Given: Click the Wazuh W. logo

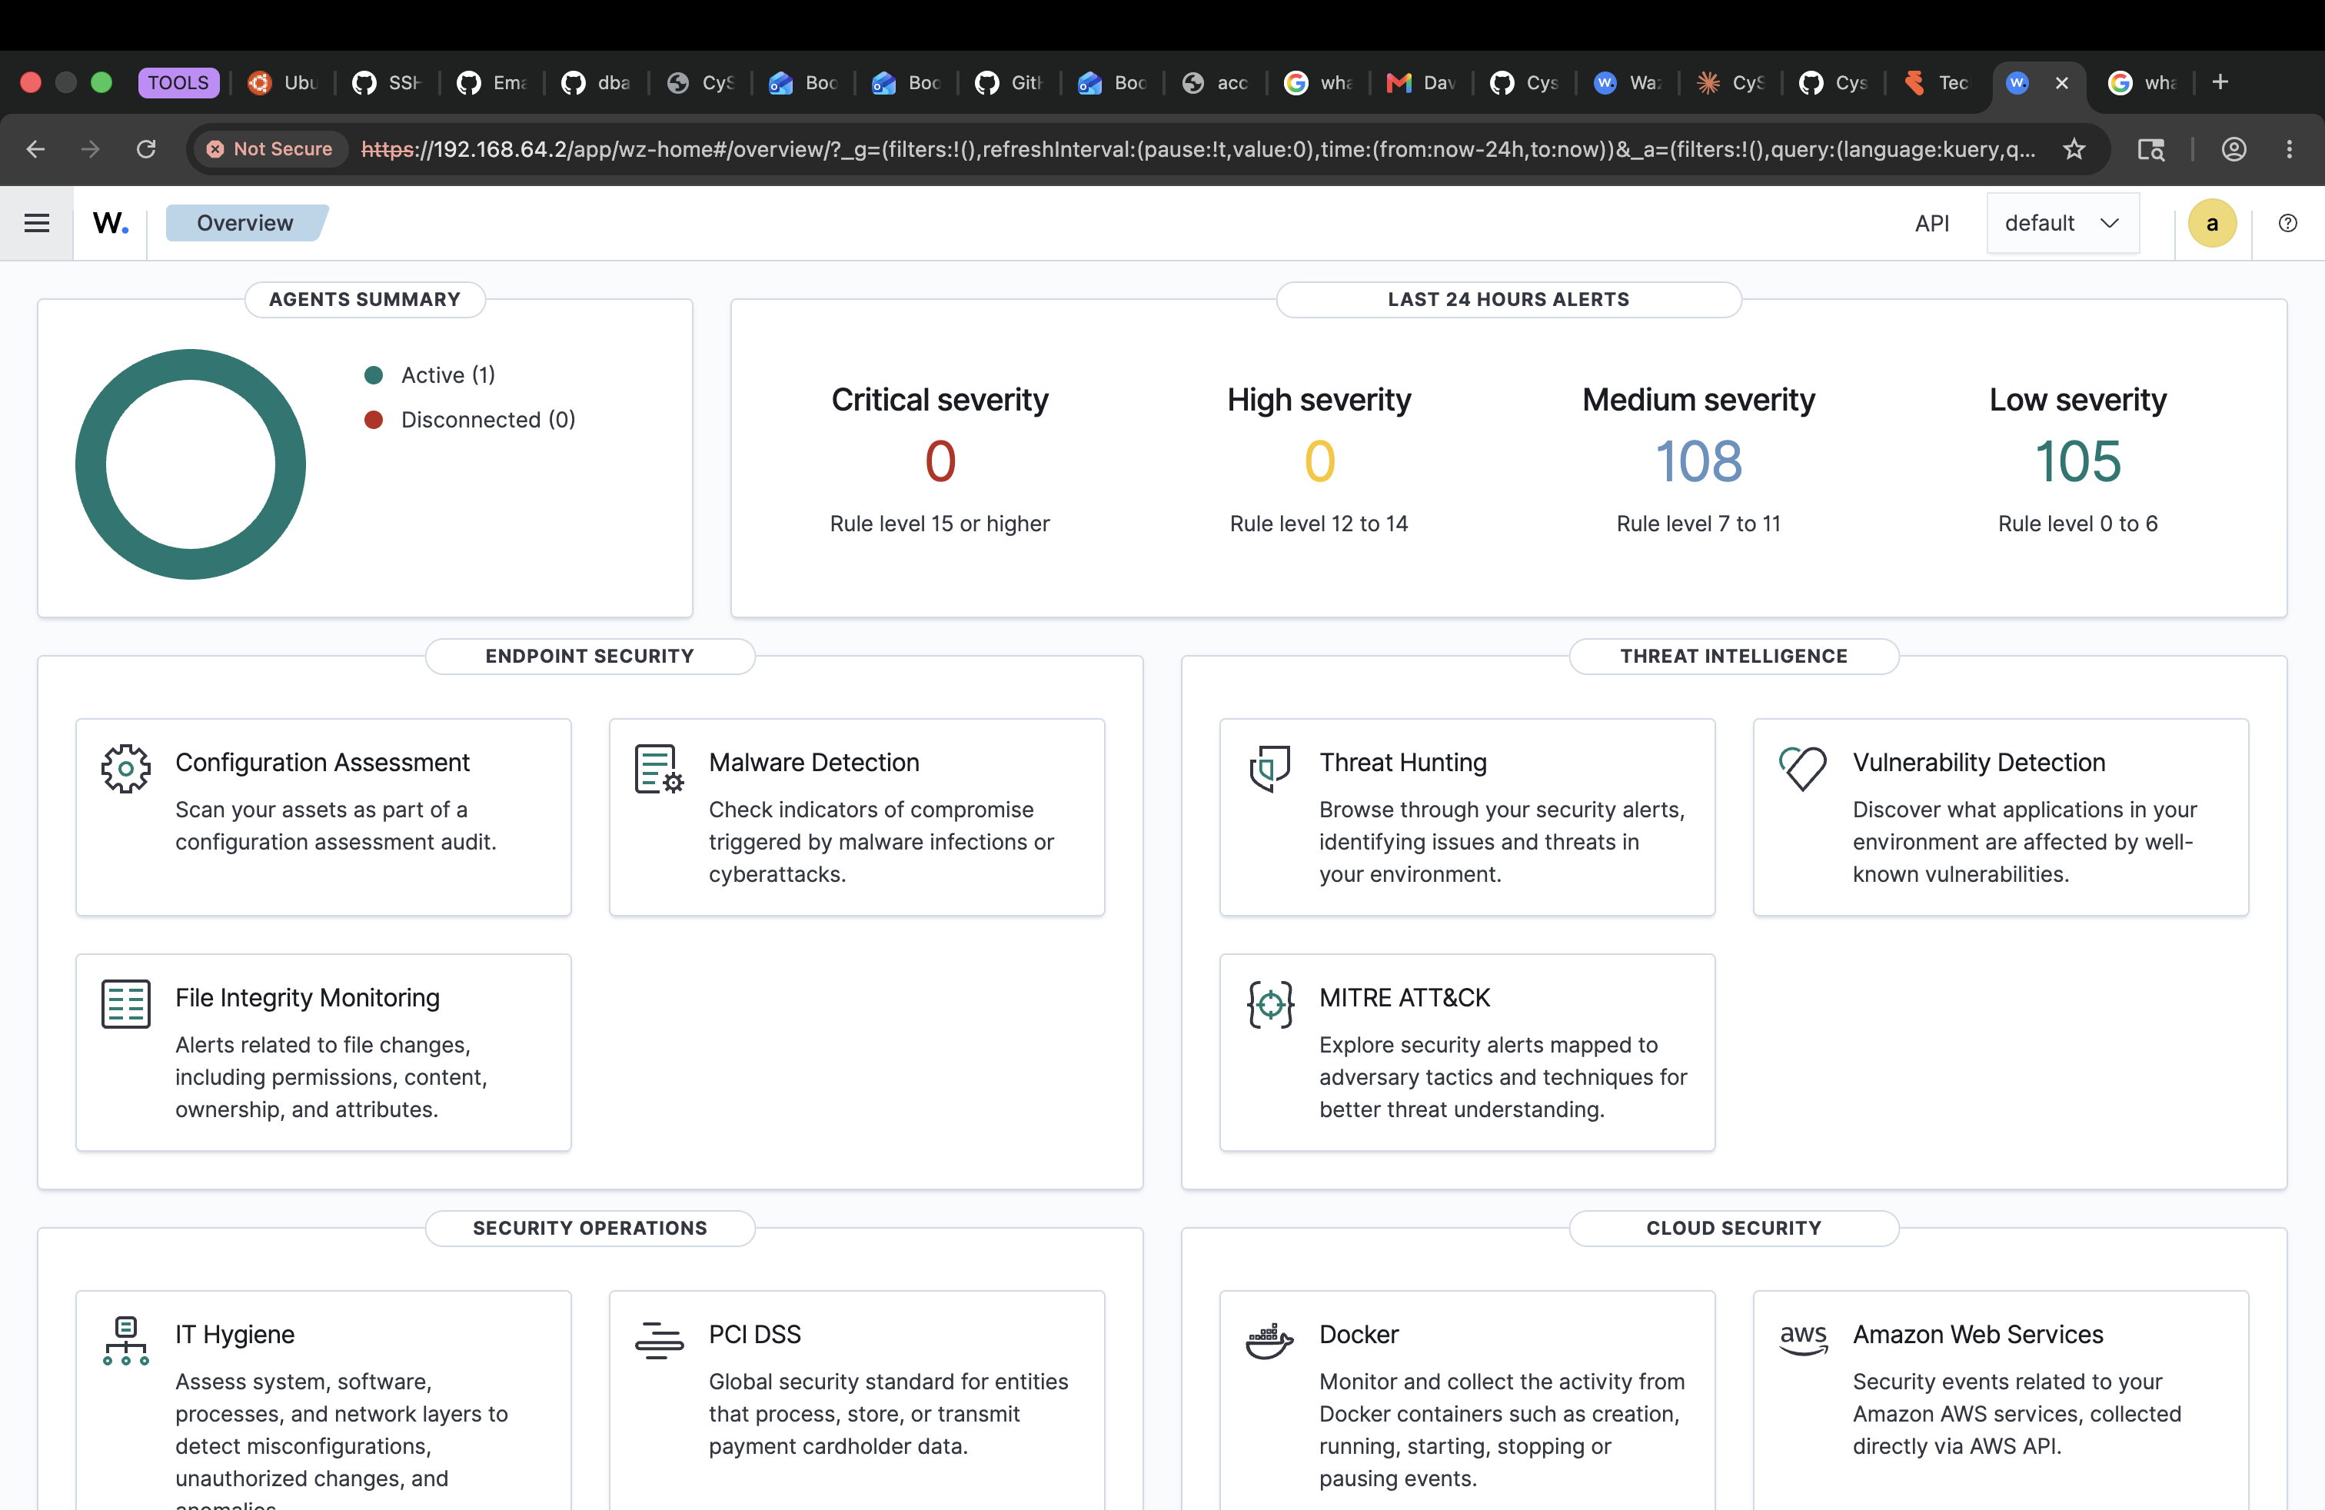Looking at the screenshot, I should pyautogui.click(x=111, y=224).
